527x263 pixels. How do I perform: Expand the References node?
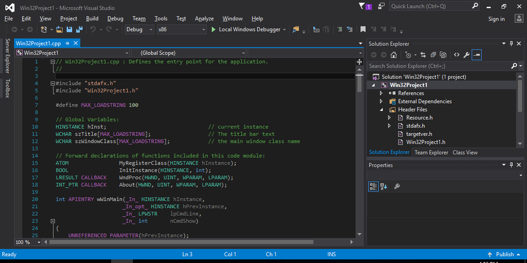click(x=381, y=93)
